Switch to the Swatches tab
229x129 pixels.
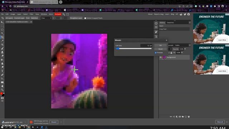point(170,23)
